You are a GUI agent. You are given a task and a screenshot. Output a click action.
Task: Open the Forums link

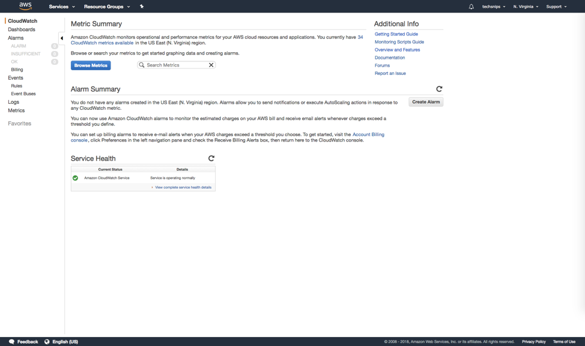[383, 65]
